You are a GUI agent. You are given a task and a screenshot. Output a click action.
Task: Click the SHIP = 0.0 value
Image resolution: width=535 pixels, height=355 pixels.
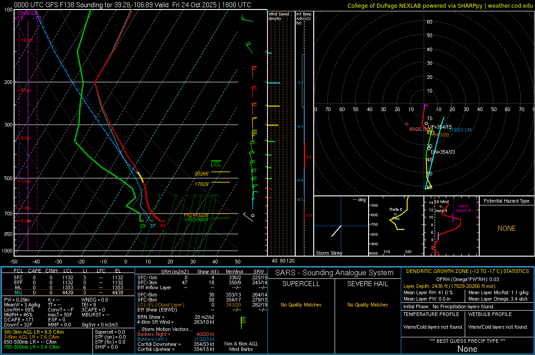106,347
